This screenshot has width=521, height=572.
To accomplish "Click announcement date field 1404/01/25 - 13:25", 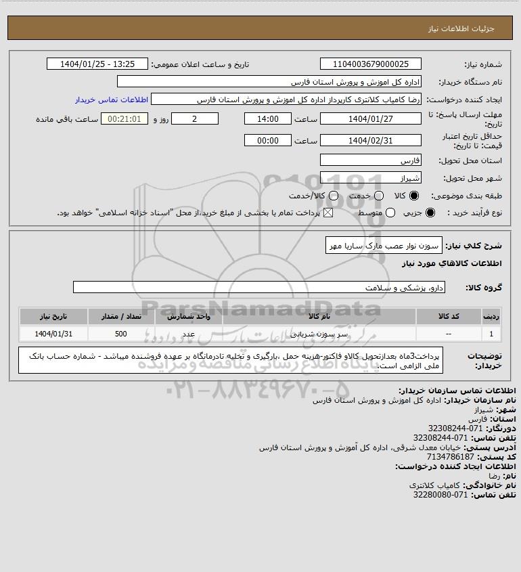I will (97, 64).
